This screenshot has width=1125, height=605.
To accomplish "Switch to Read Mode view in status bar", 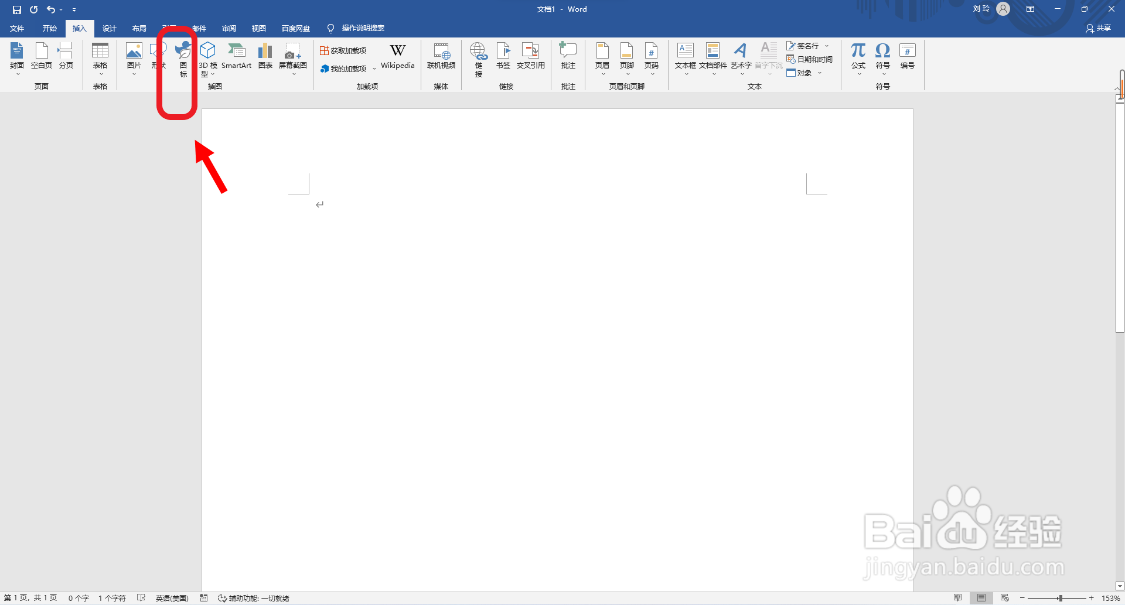I will tap(957, 598).
